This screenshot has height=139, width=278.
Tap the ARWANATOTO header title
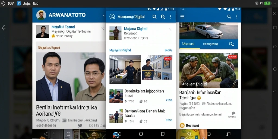[67, 15]
